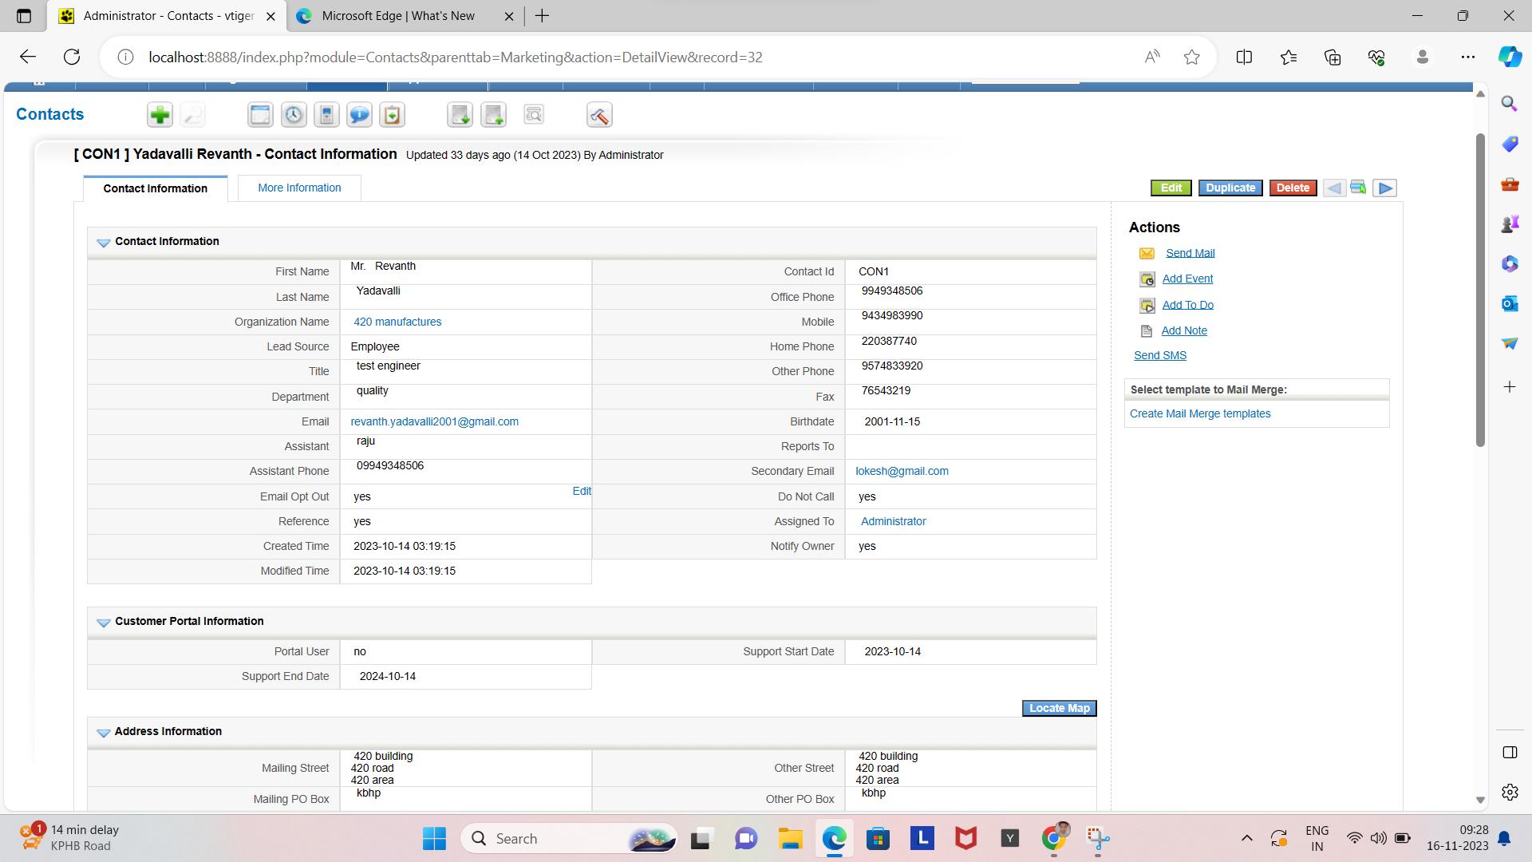Click the Add Note document icon

coord(1147,330)
